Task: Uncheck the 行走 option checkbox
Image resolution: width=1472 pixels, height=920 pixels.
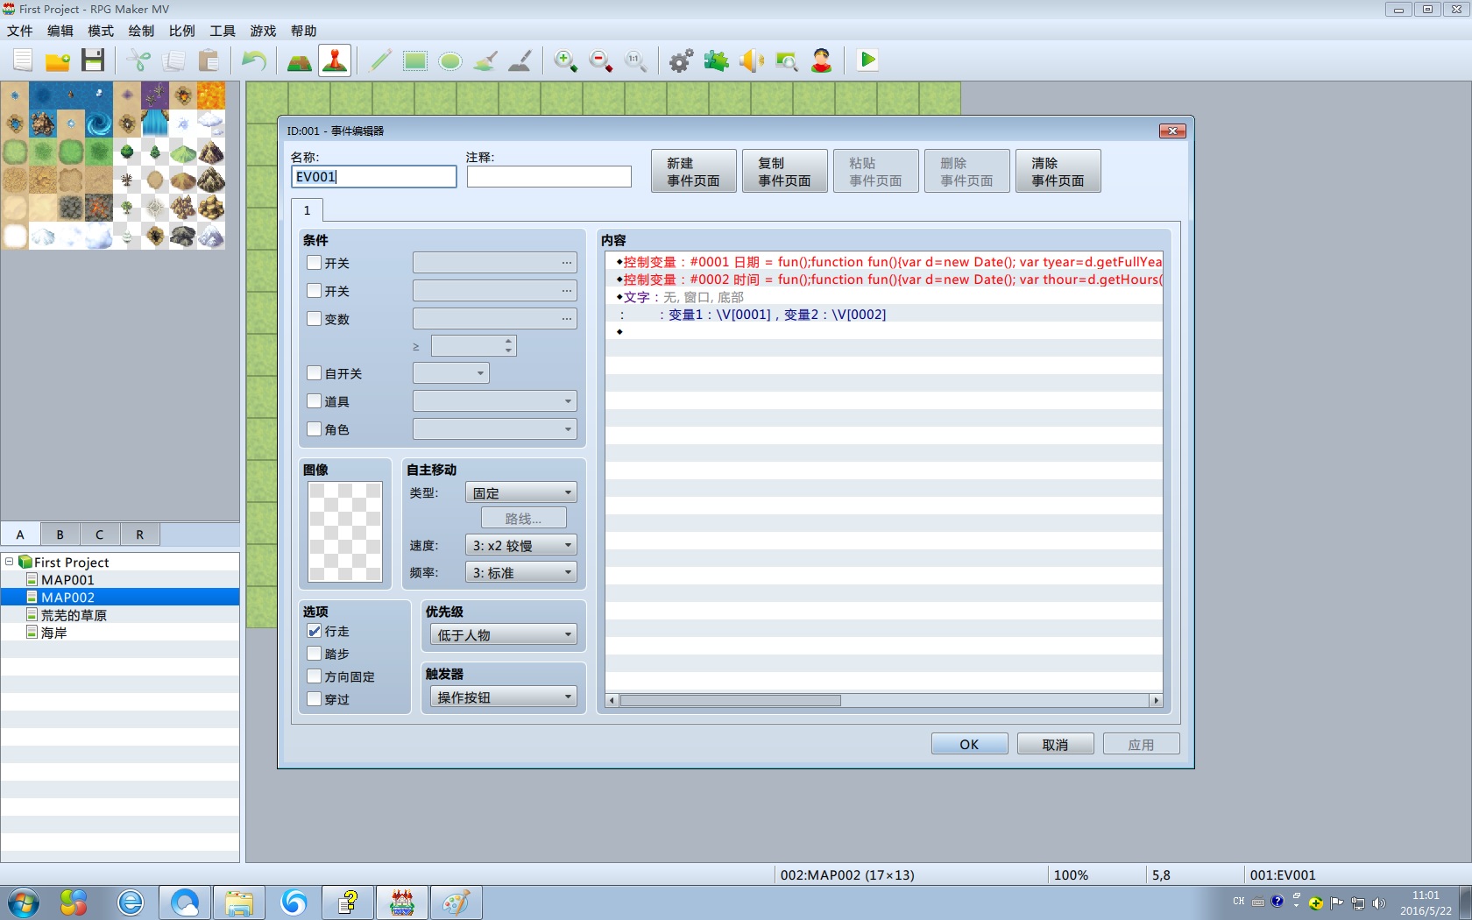Action: pyautogui.click(x=315, y=631)
